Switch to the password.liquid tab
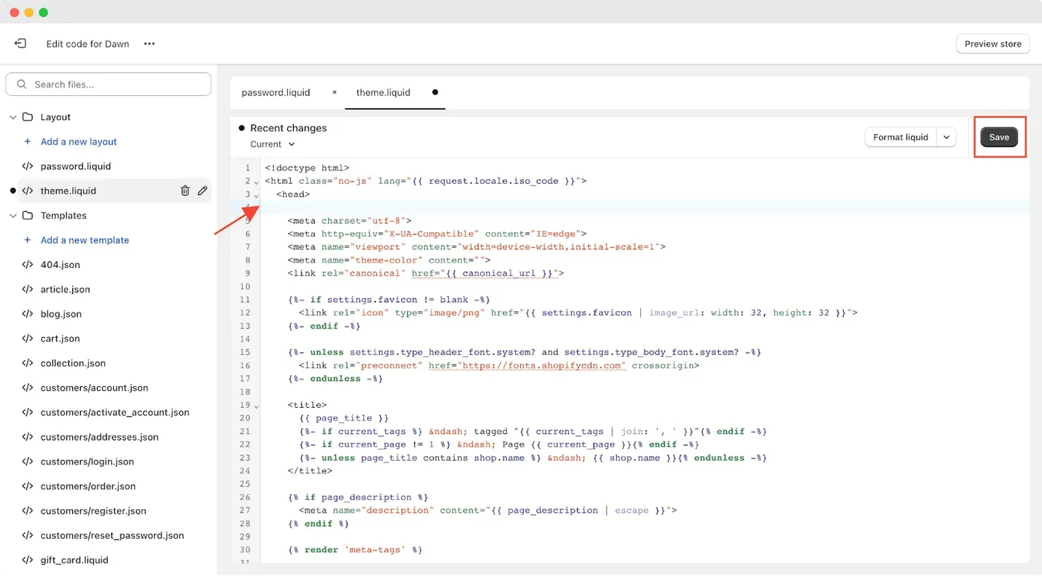The width and height of the screenshot is (1042, 576). (x=275, y=92)
